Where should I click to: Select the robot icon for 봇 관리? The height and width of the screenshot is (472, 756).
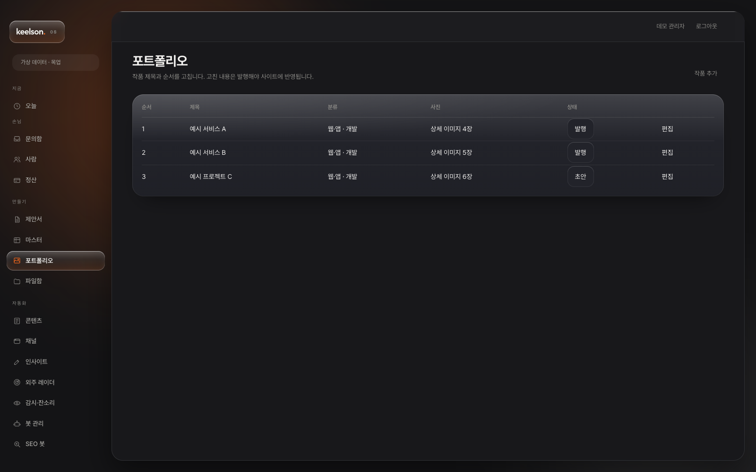(x=17, y=424)
